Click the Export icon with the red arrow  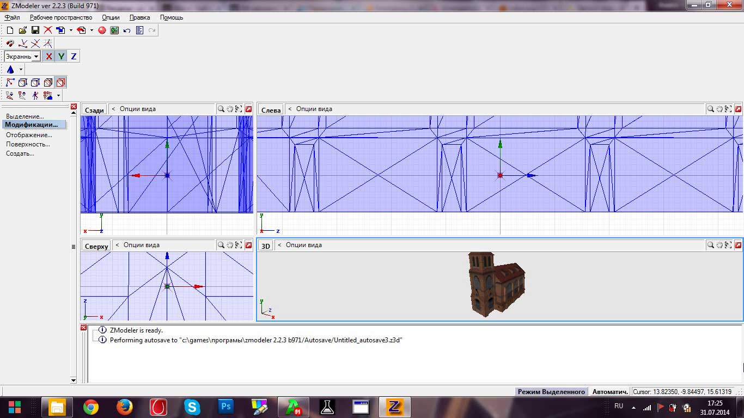tap(82, 30)
